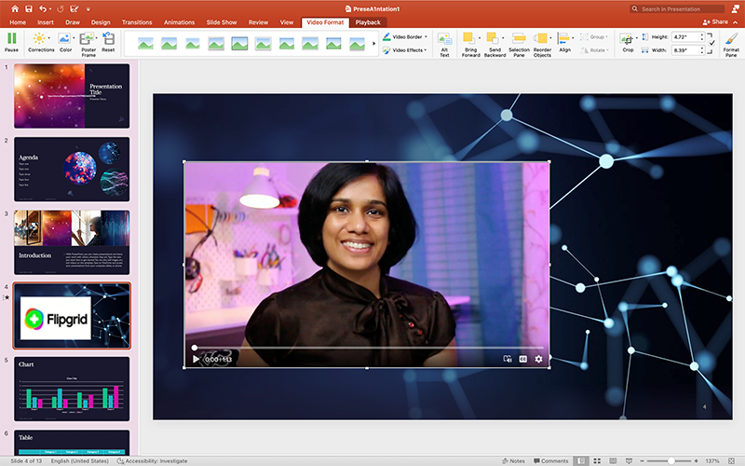This screenshot has width=745, height=466.
Task: Expand the Send Backward dropdown arrow
Action: pos(503,37)
